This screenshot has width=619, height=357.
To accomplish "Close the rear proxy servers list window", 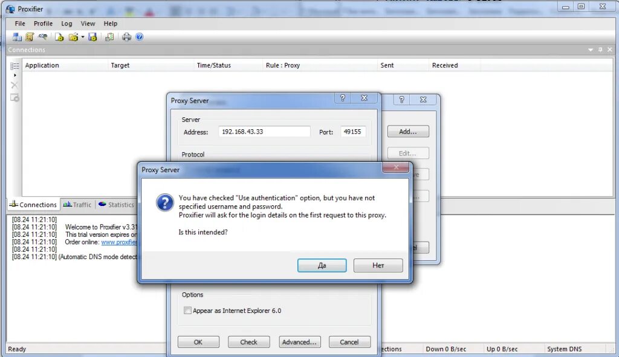I will click(423, 100).
